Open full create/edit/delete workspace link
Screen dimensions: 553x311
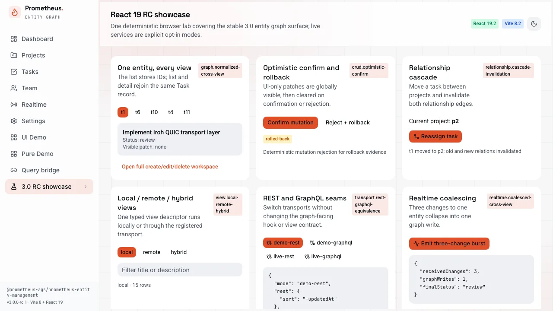[x=170, y=167]
